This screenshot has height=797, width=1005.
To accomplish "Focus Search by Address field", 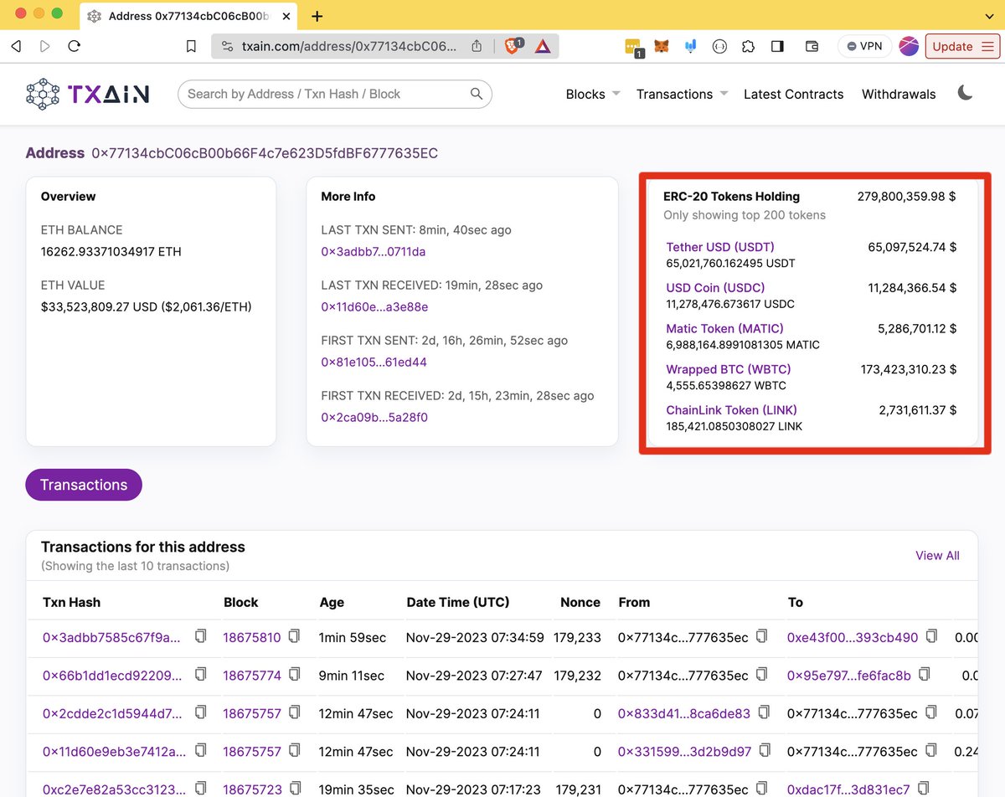I will [335, 94].
